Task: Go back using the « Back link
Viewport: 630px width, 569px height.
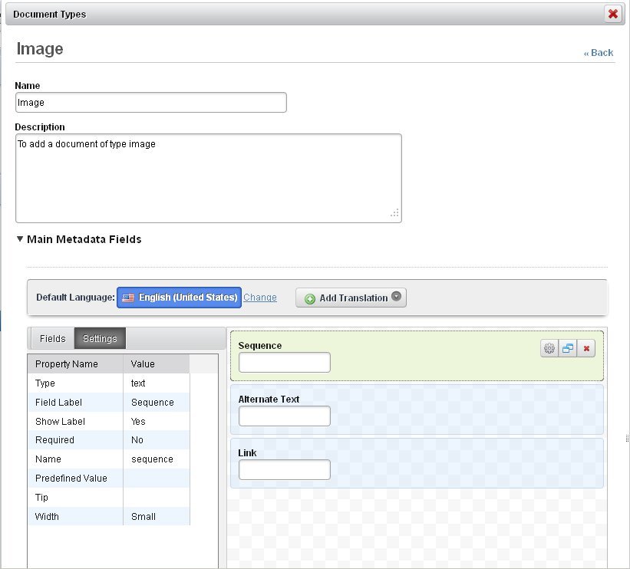Action: [599, 53]
